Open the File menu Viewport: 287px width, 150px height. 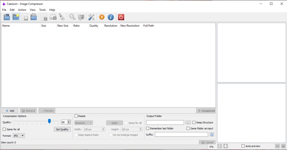(x=4, y=10)
